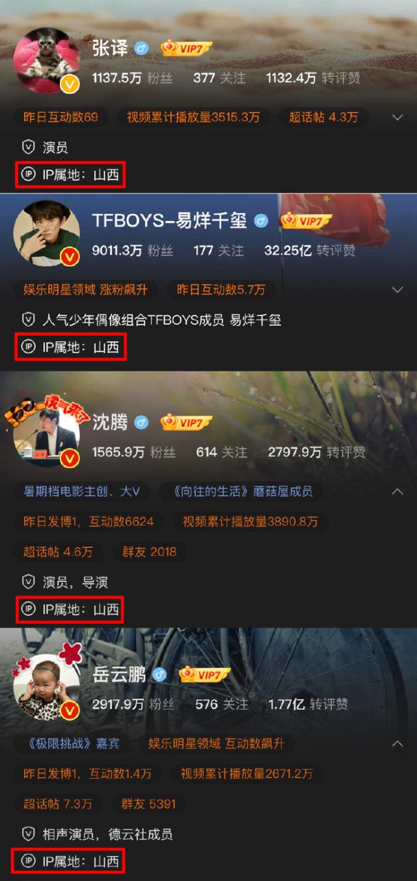Tap the gender icon next to 张译
The height and width of the screenshot is (881, 417).
pyautogui.click(x=141, y=48)
